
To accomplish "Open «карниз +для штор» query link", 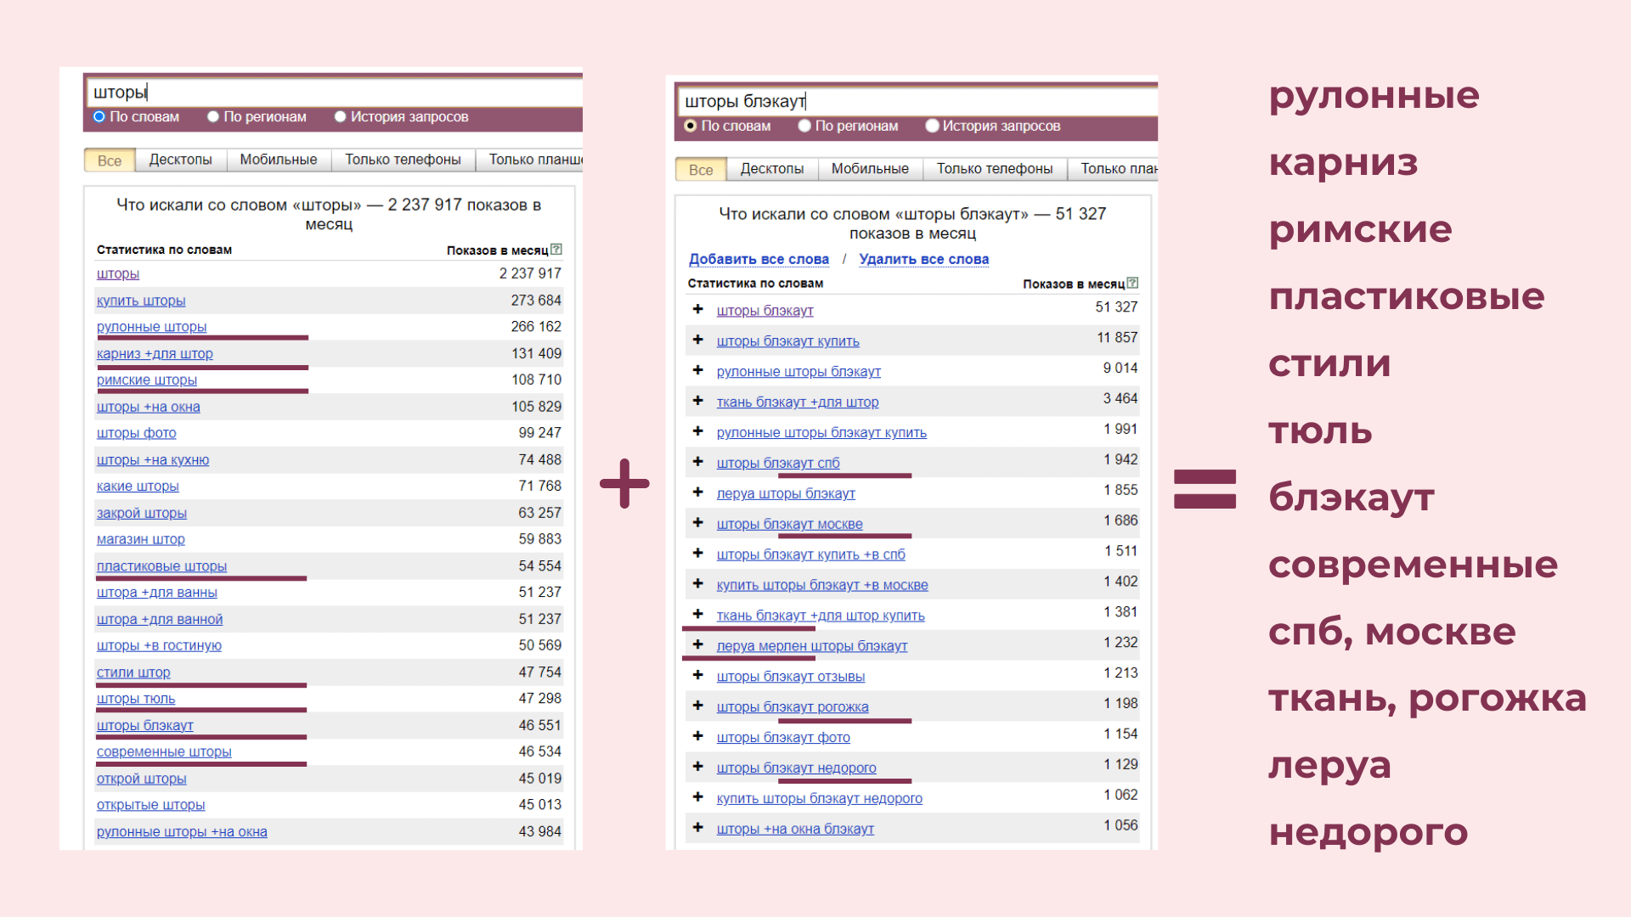I will (155, 353).
